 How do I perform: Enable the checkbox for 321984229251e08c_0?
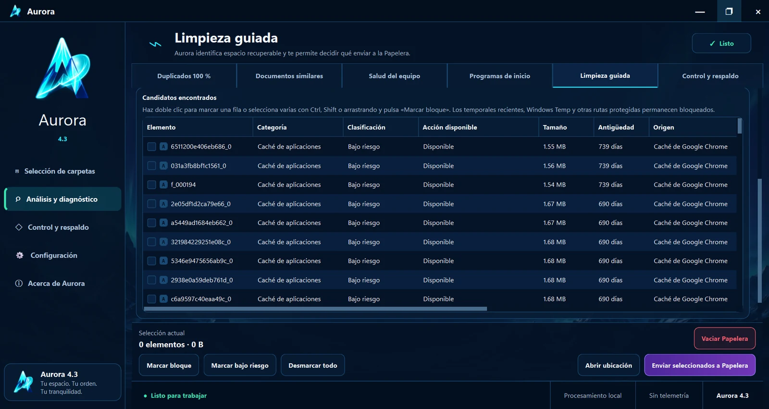pyautogui.click(x=151, y=242)
